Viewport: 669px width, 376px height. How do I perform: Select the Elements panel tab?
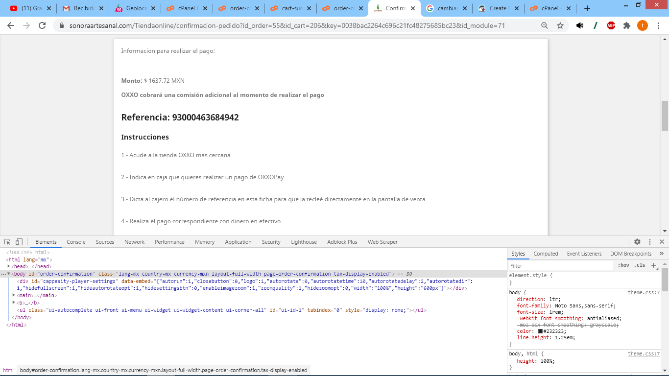(x=46, y=242)
